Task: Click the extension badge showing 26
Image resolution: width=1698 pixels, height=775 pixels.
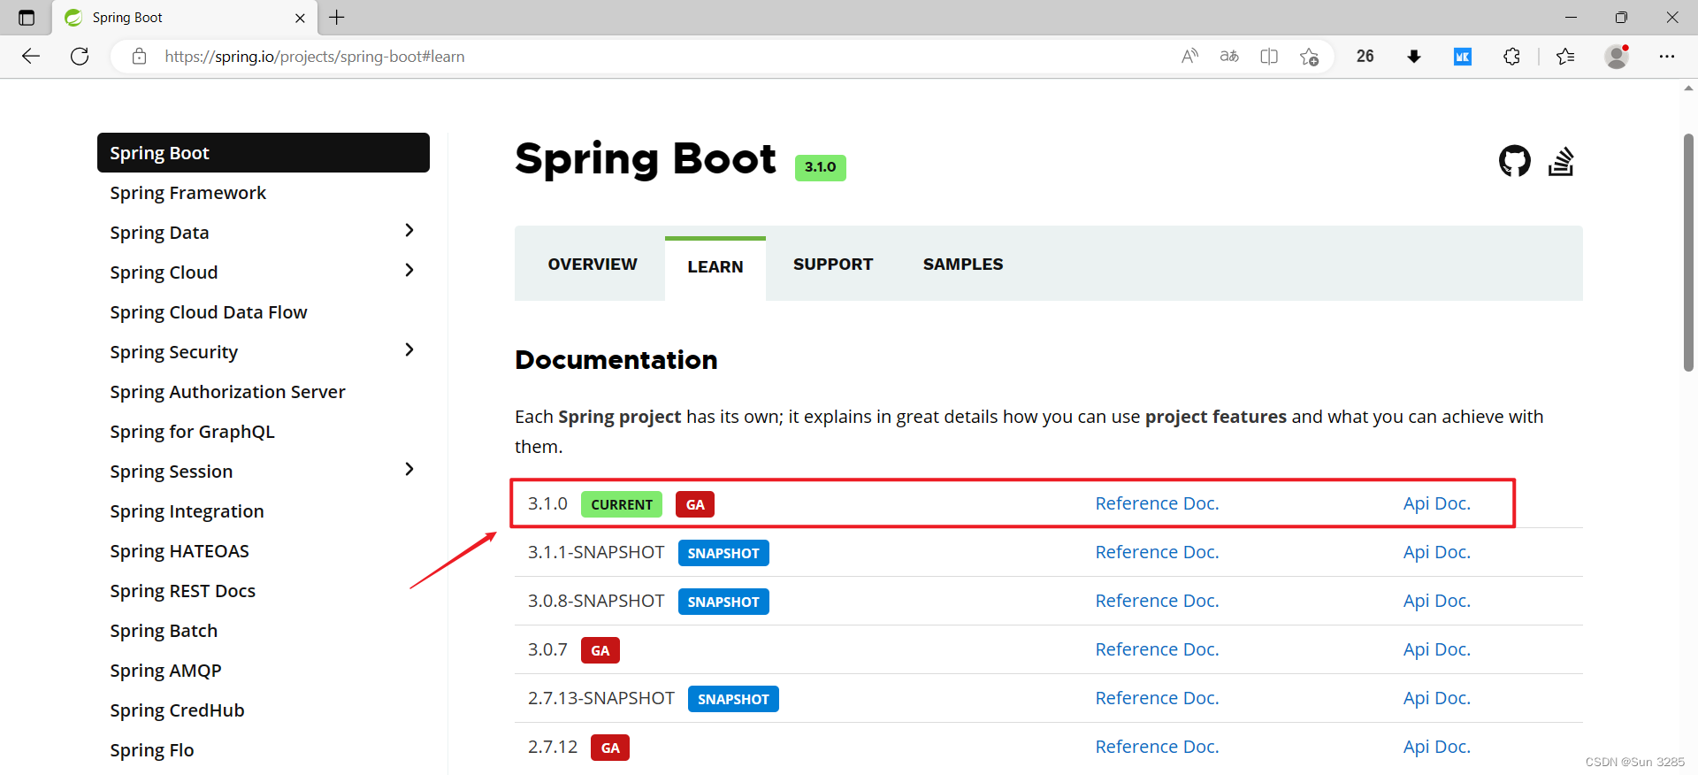Action: [x=1365, y=57]
